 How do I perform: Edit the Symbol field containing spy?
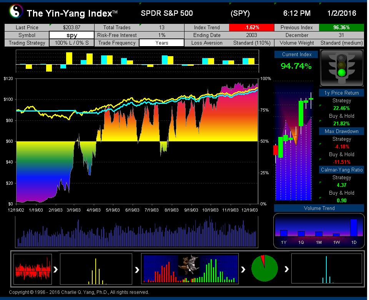coord(72,35)
